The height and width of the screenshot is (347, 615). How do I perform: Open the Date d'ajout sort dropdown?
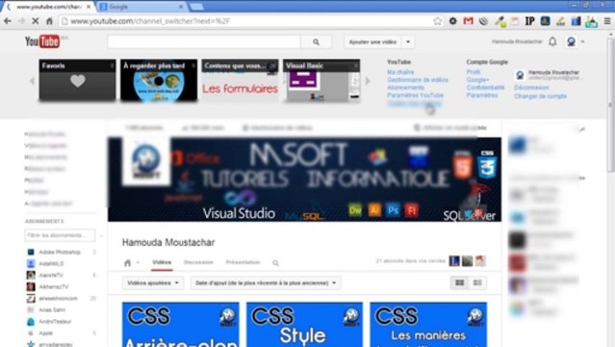pos(266,283)
